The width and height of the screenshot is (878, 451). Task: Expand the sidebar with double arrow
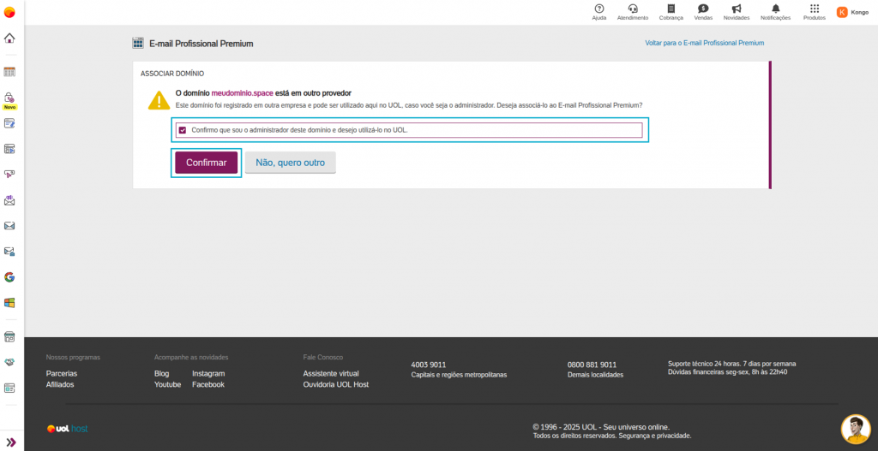tap(10, 442)
